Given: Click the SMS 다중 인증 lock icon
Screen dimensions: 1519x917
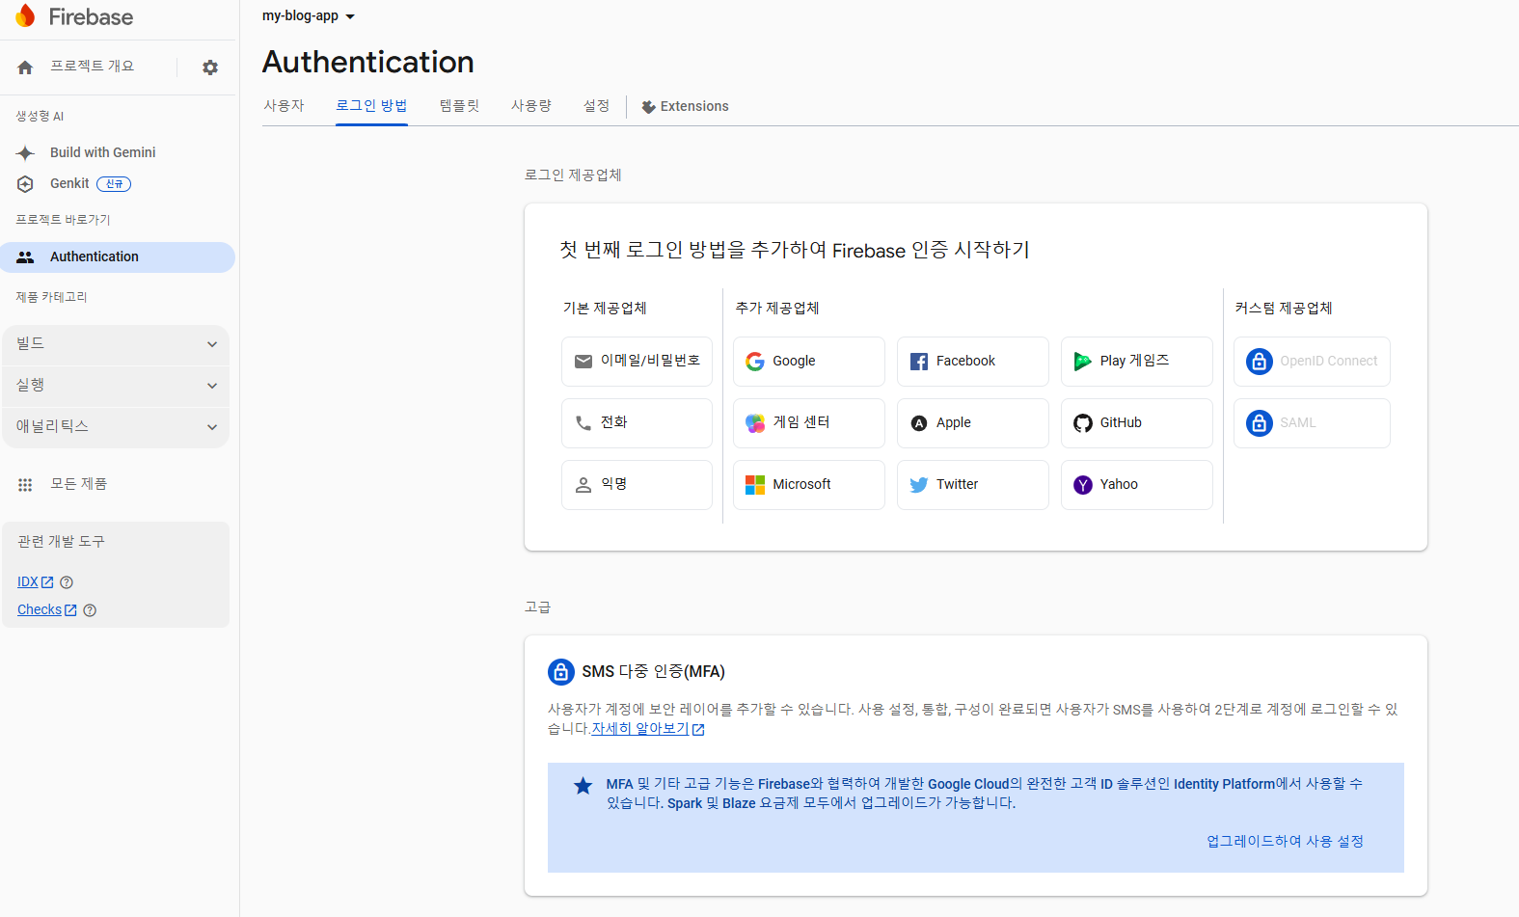Looking at the screenshot, I should [561, 672].
